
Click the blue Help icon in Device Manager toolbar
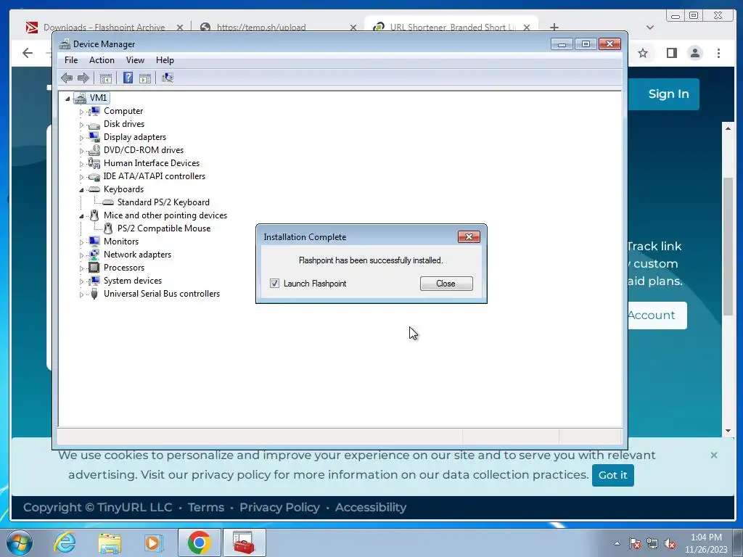128,78
